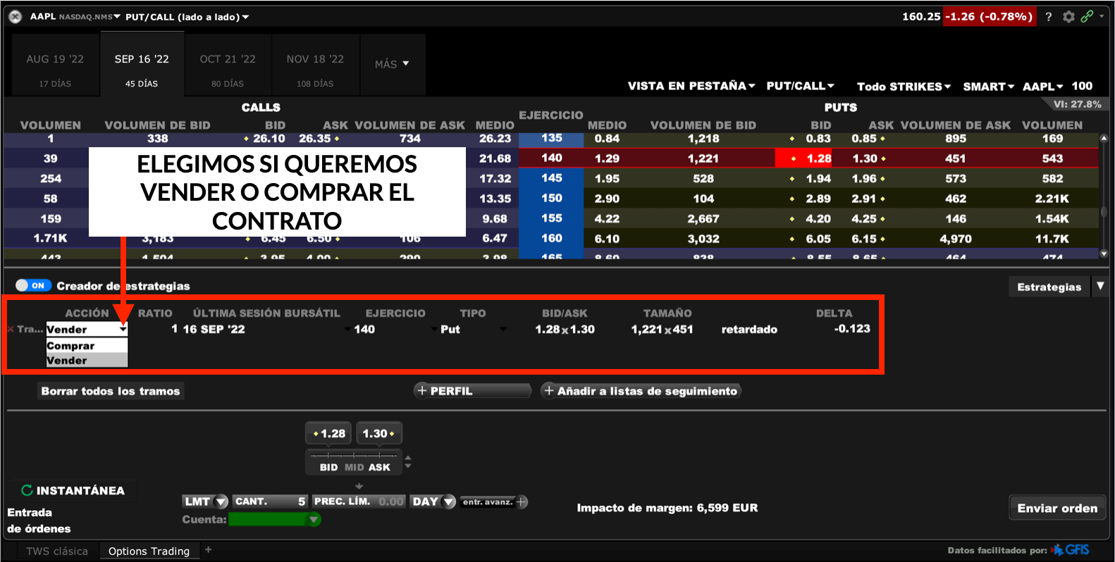Image resolution: width=1115 pixels, height=562 pixels.
Task: Click the call ask 26.35 cell
Action: coord(319,139)
